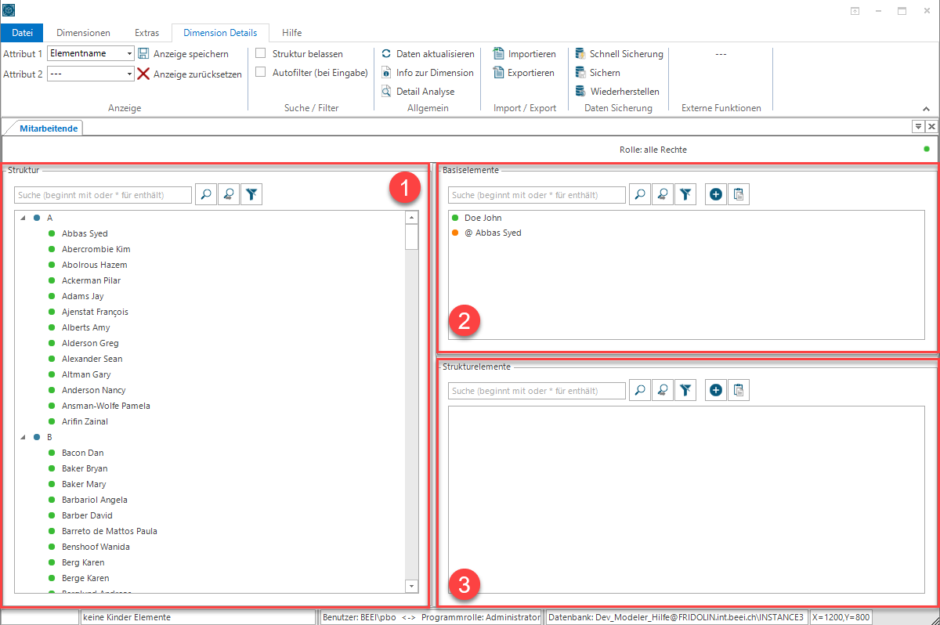The image size is (940, 625).
Task: Click the Detail Analyse label
Action: (425, 92)
